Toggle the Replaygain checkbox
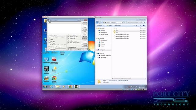 click(x=49, y=43)
